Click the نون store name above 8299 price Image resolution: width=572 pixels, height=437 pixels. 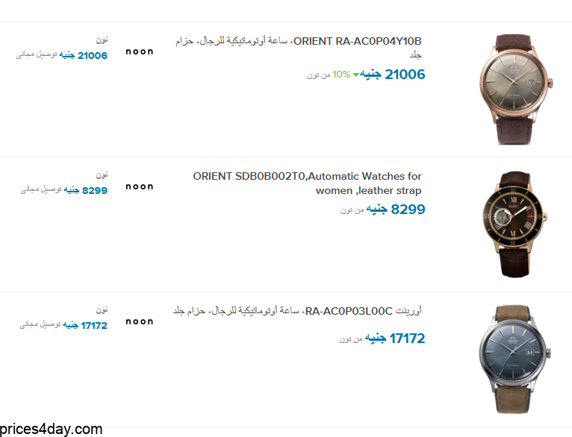[x=102, y=175]
